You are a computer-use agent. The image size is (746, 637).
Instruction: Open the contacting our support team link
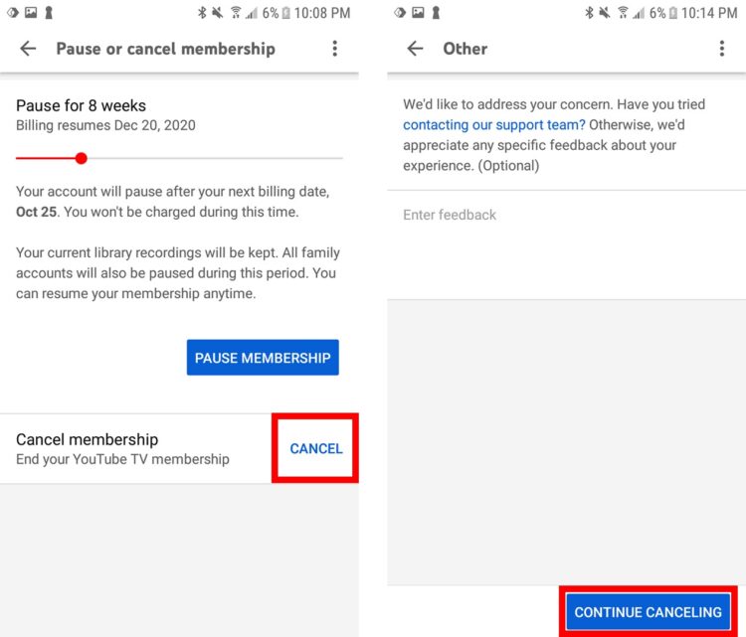point(493,124)
